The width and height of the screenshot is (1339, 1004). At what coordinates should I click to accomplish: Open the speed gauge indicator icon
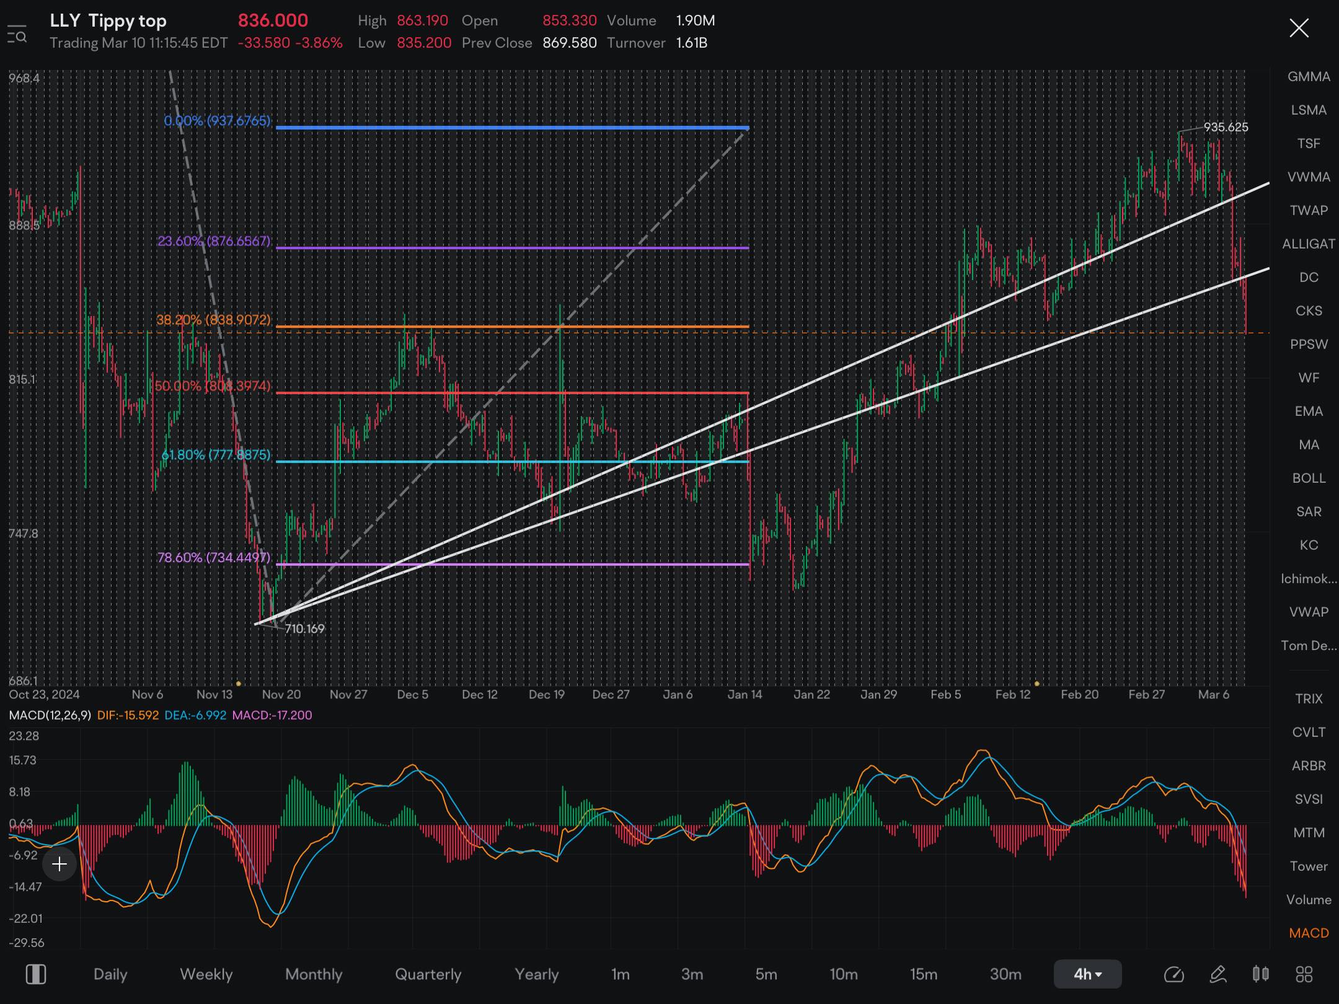point(1173,974)
